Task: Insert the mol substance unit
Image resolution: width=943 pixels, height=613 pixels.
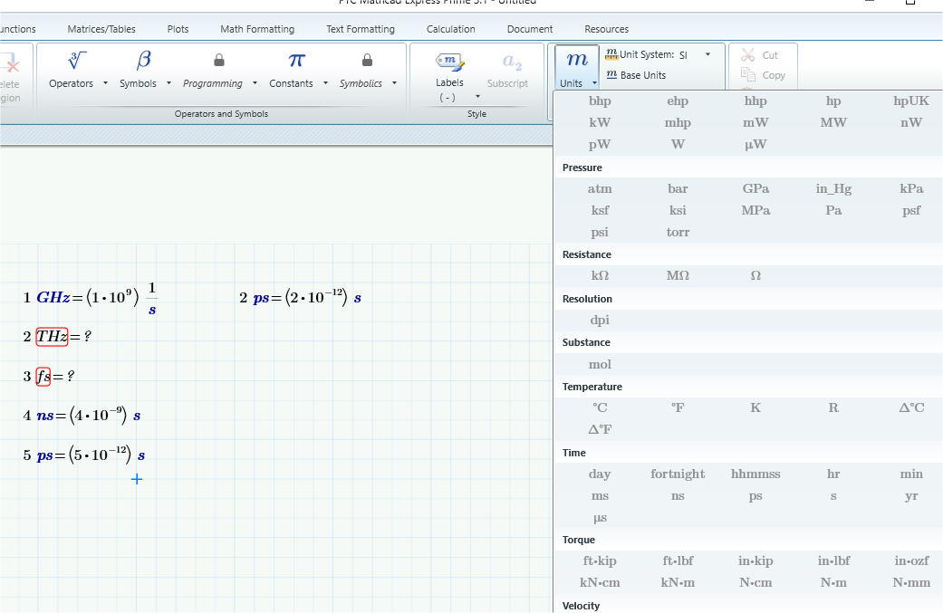Action: click(600, 364)
